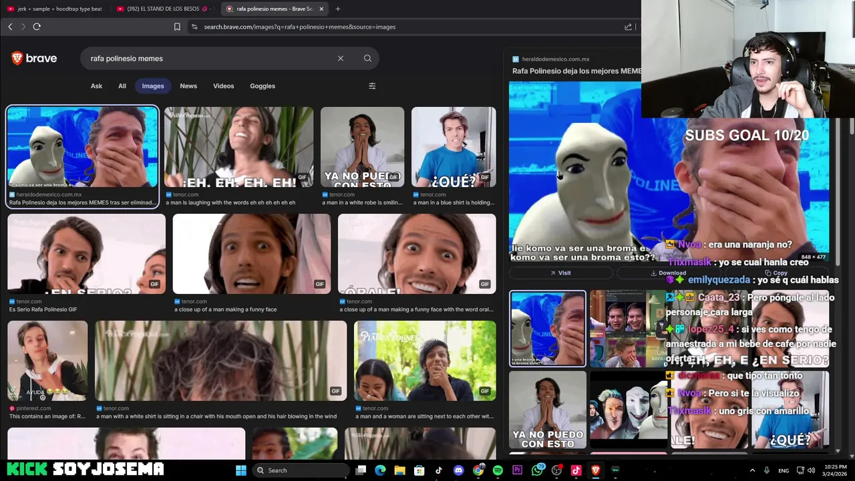The image size is (855, 481).
Task: Open WhatsApp from the taskbar
Action: tap(537, 470)
